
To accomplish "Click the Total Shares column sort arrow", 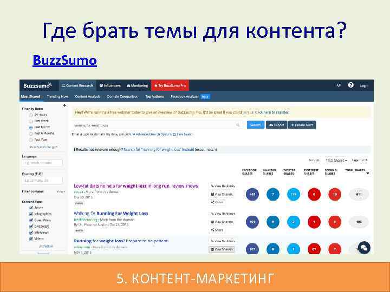I will point(368,174).
